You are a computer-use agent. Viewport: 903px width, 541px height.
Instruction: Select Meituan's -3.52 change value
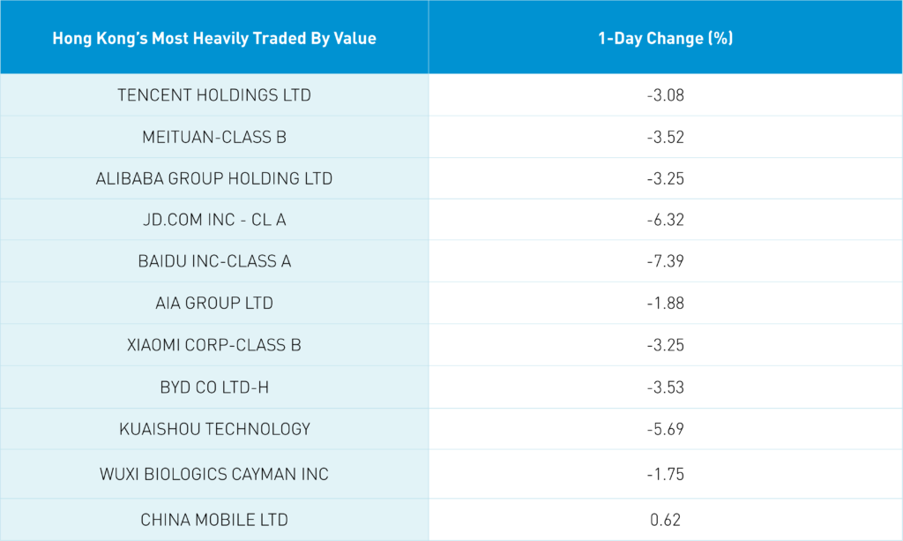pyautogui.click(x=665, y=137)
